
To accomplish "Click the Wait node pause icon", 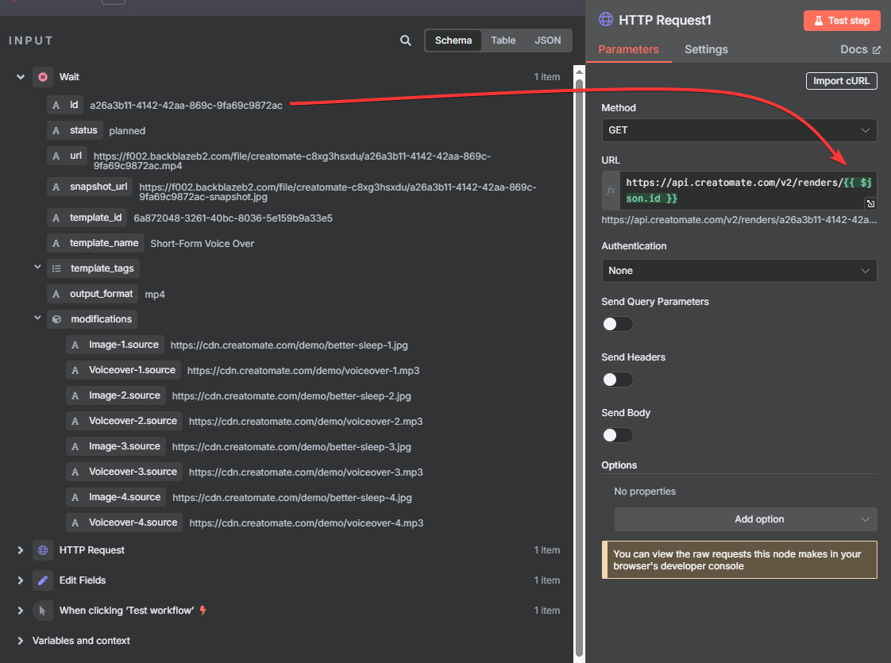I will tap(43, 77).
